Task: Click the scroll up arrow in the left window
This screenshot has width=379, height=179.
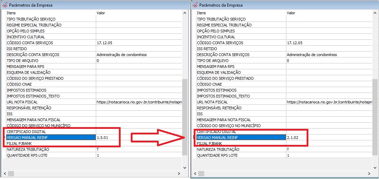Action: click(185, 13)
